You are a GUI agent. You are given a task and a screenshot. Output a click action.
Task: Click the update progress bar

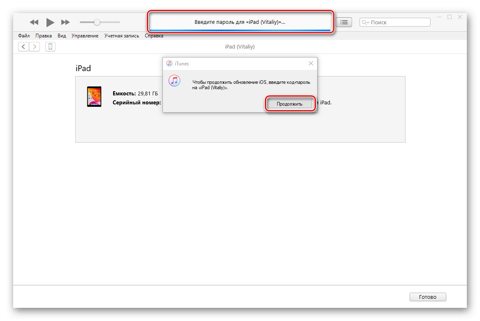pyautogui.click(x=240, y=30)
